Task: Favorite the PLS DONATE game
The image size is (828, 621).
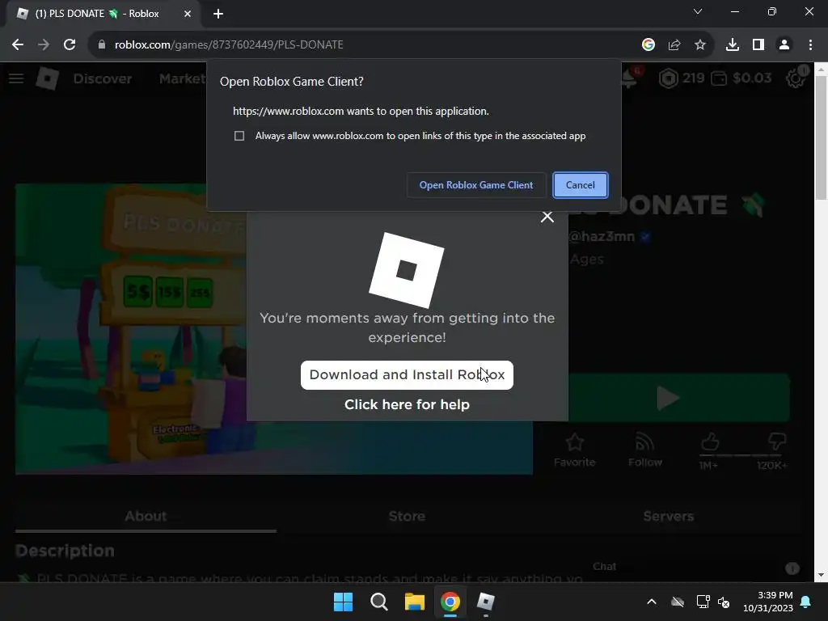Action: pos(575,450)
